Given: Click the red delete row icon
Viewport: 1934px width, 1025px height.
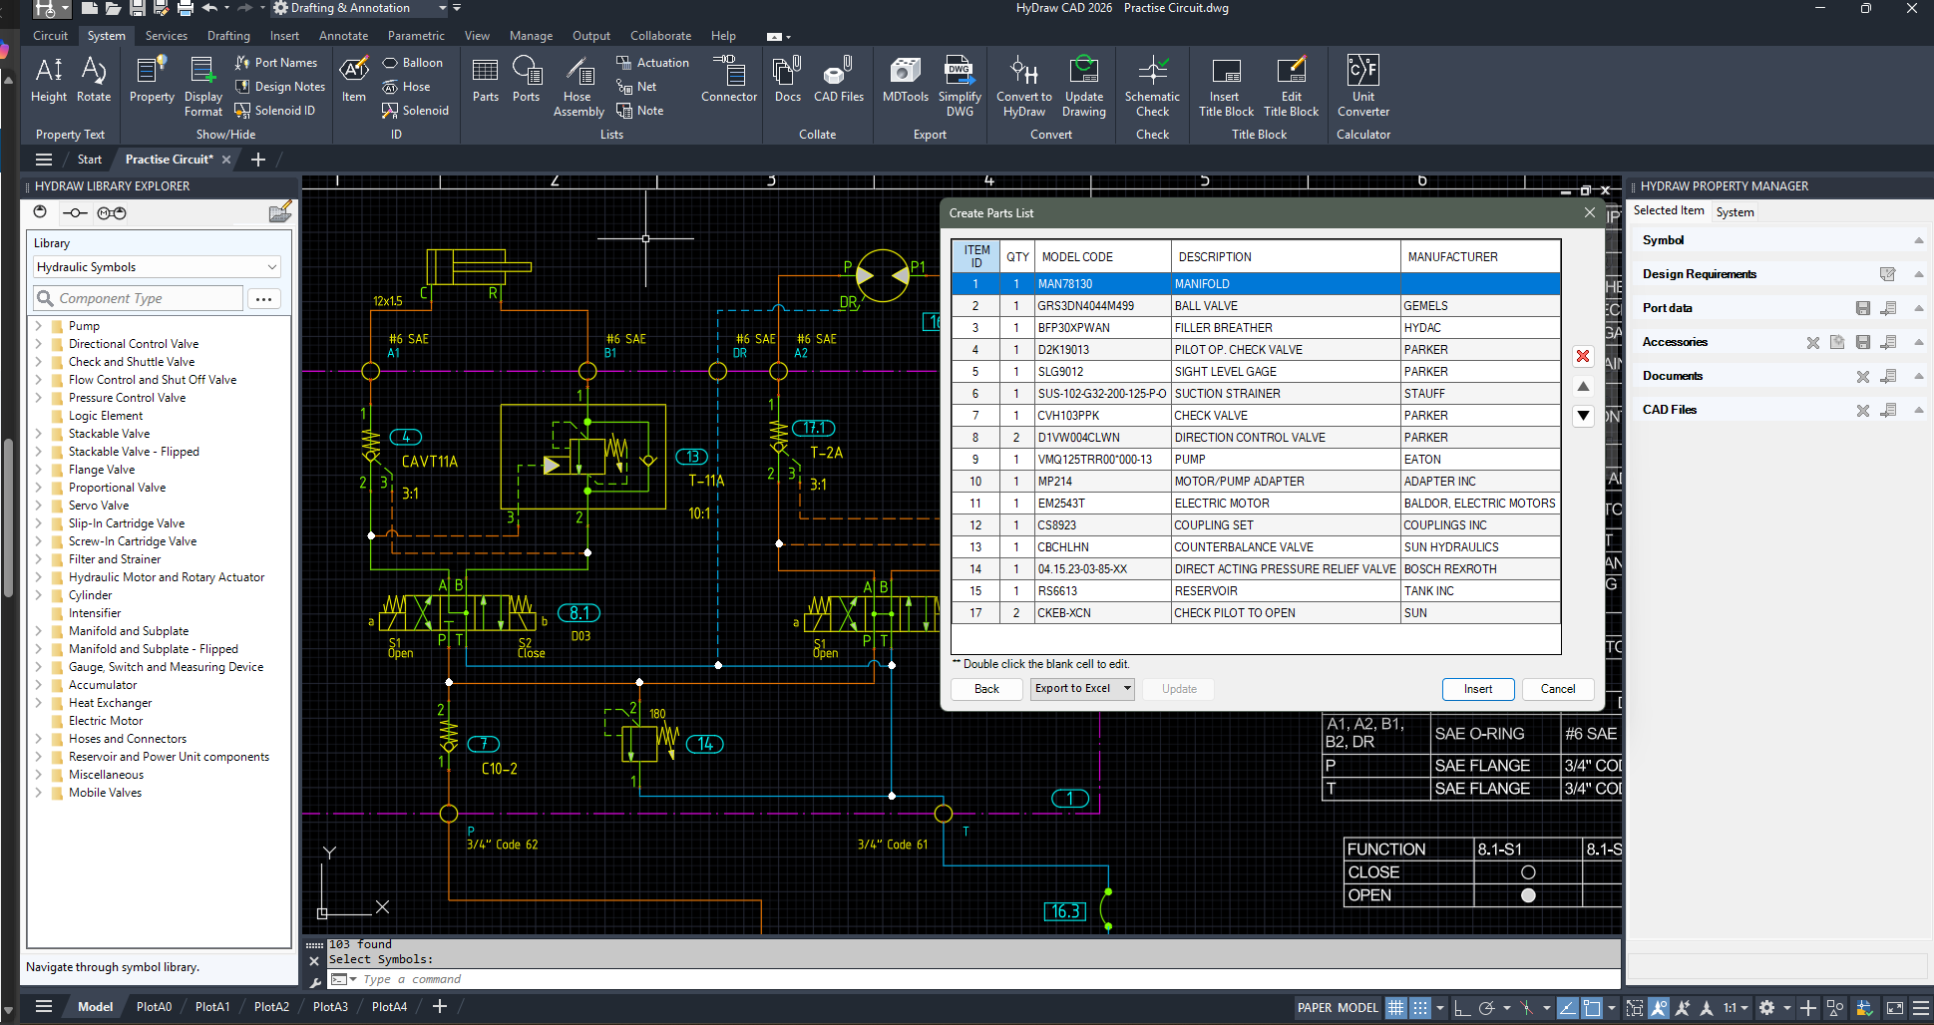Looking at the screenshot, I should (x=1583, y=357).
